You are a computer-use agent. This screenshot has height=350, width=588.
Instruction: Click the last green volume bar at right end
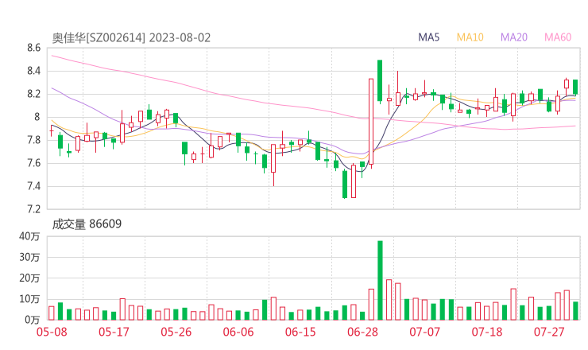coord(575,311)
